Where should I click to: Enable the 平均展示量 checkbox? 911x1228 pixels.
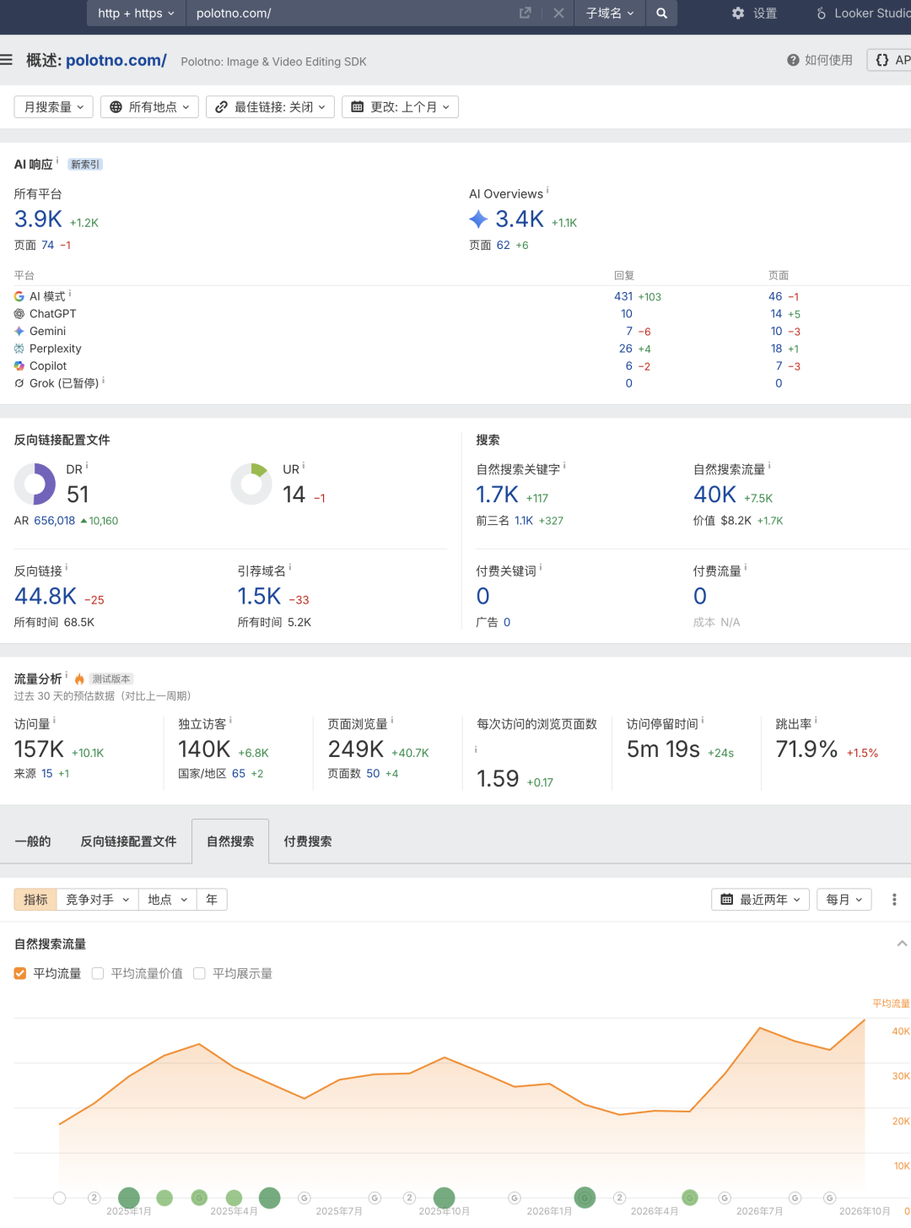(x=199, y=973)
